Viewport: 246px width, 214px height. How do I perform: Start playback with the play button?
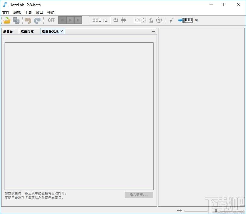70,20
